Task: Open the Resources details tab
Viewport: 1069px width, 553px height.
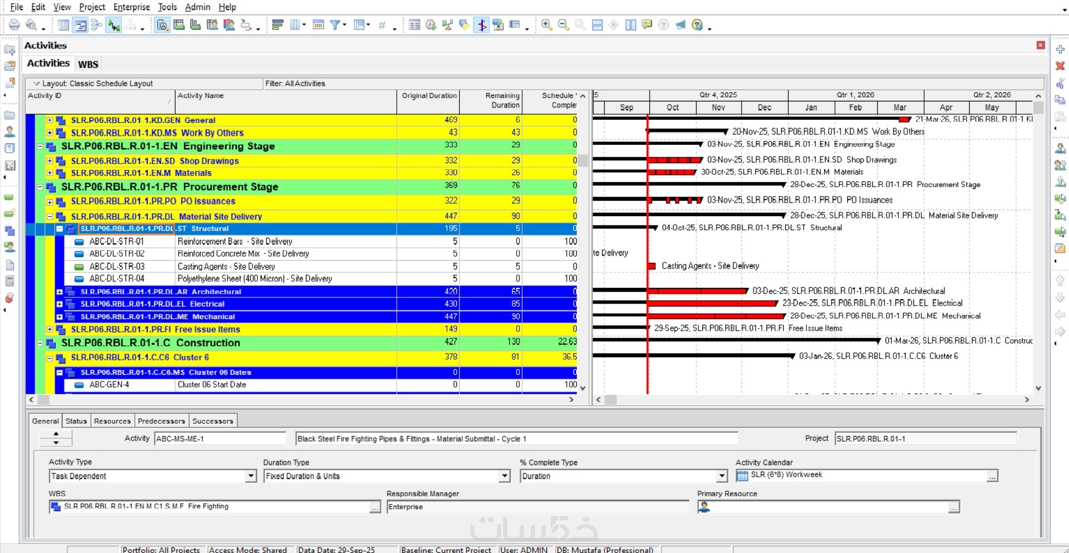Action: click(x=112, y=421)
